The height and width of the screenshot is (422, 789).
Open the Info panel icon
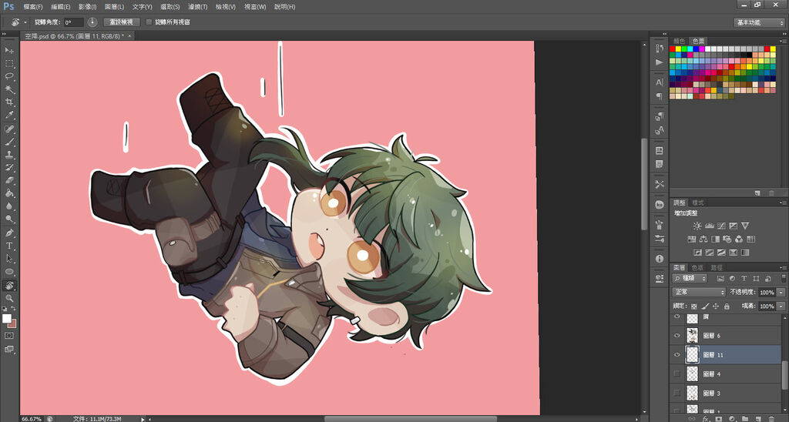pyautogui.click(x=660, y=259)
